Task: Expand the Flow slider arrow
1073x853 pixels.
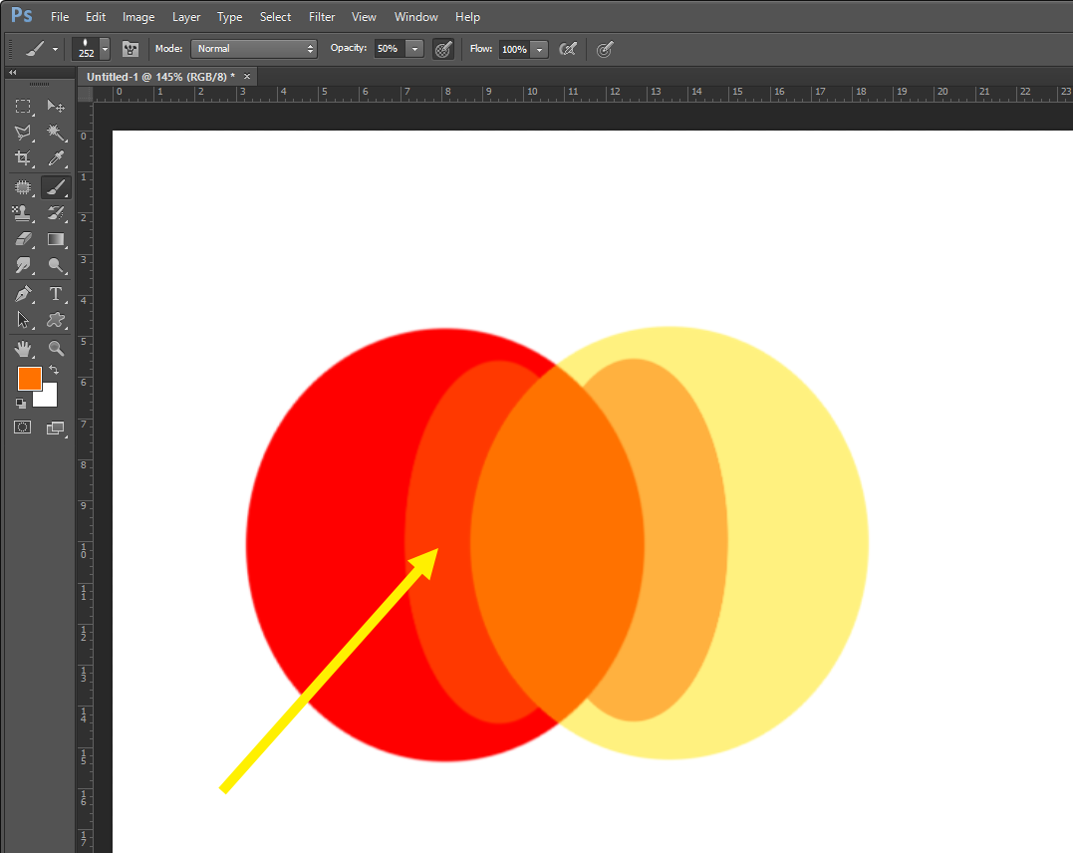Action: pos(539,49)
